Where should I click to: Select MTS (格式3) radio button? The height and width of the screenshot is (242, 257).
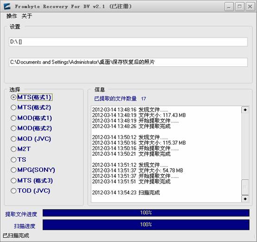[x=32, y=180]
